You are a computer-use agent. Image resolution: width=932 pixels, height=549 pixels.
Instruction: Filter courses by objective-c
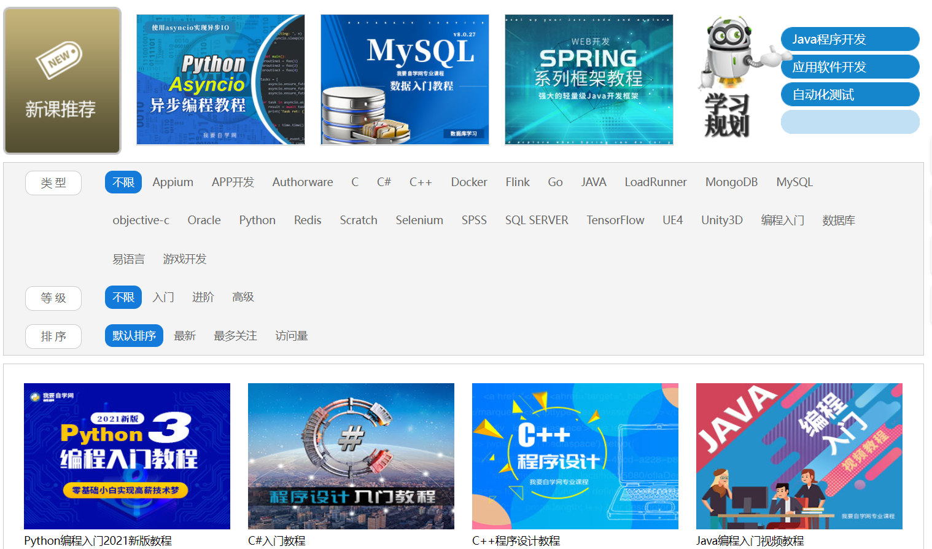click(x=141, y=220)
